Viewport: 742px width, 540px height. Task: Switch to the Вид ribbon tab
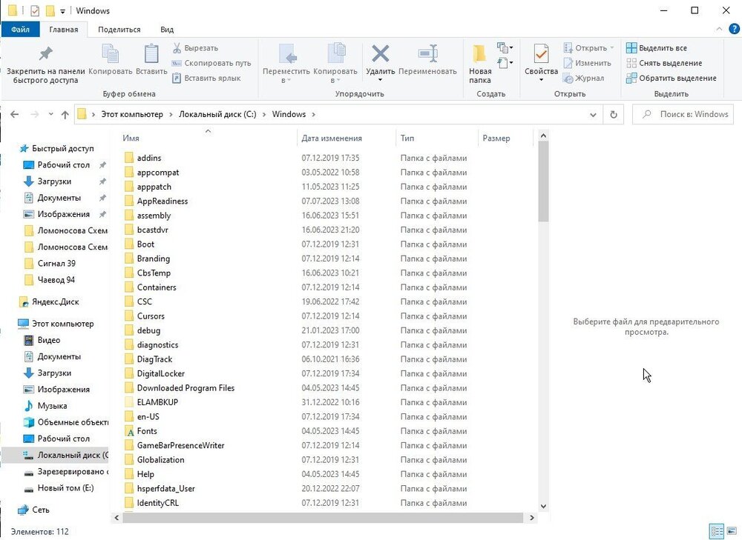pyautogui.click(x=166, y=30)
